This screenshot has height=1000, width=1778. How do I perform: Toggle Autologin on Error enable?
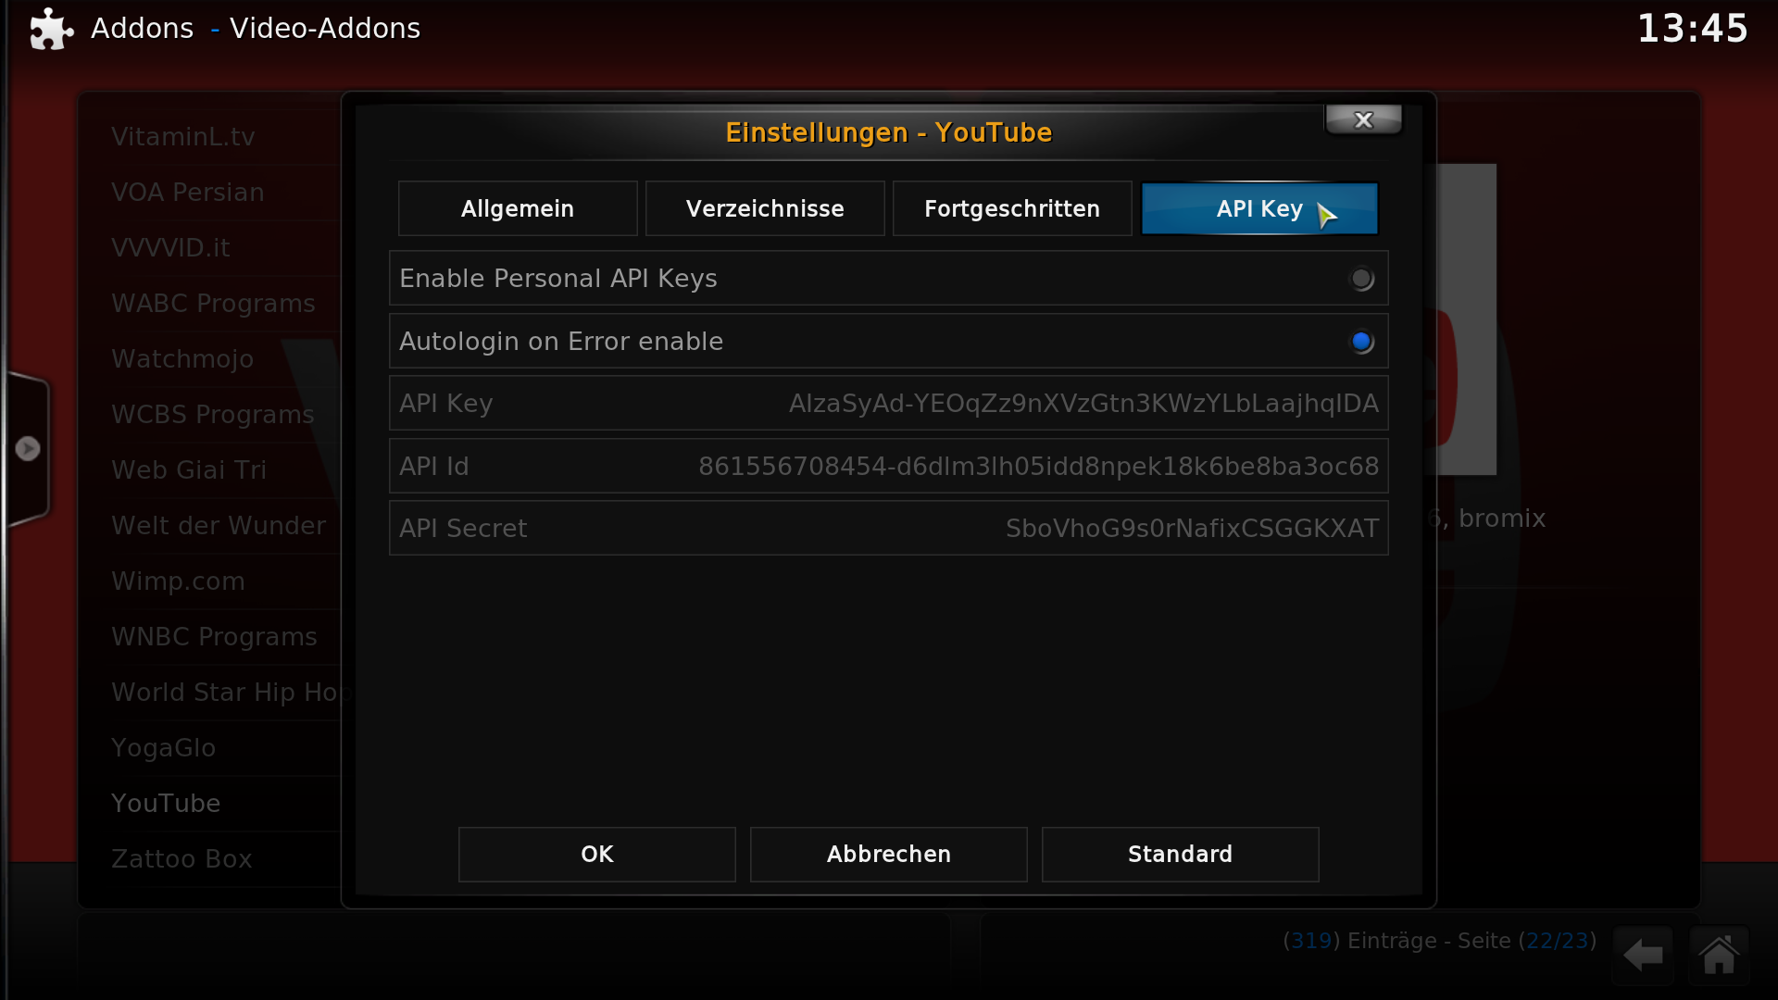point(888,341)
